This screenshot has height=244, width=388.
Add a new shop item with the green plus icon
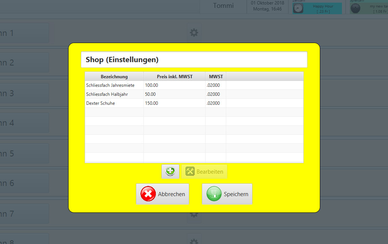(x=170, y=171)
